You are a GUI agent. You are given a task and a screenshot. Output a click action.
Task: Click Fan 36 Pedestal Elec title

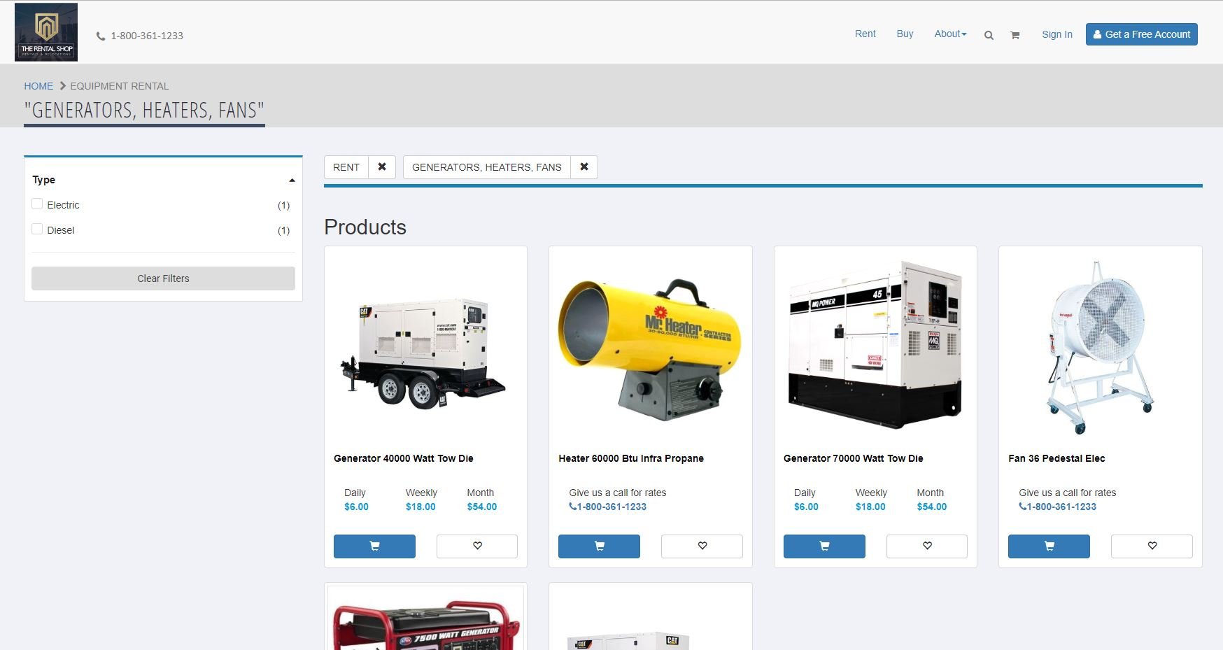tap(1056, 458)
